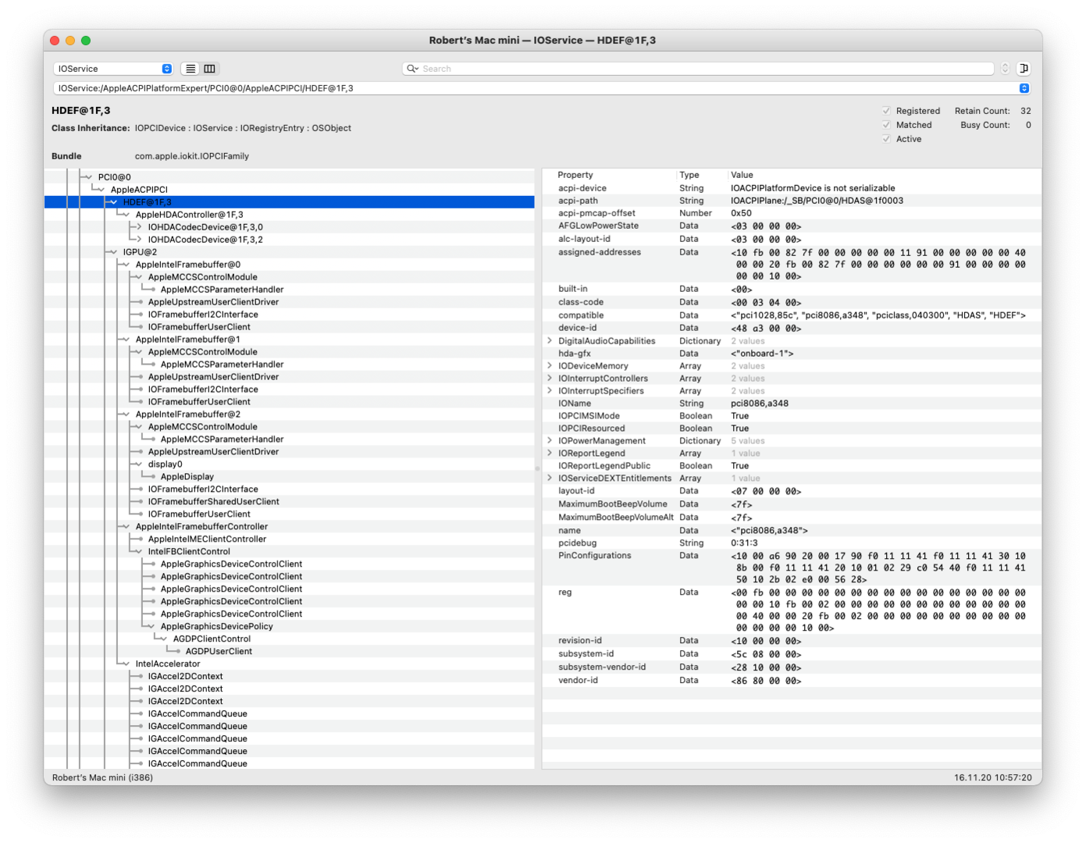This screenshot has width=1086, height=843.
Task: Select the acpi-device property row
Action: point(792,188)
